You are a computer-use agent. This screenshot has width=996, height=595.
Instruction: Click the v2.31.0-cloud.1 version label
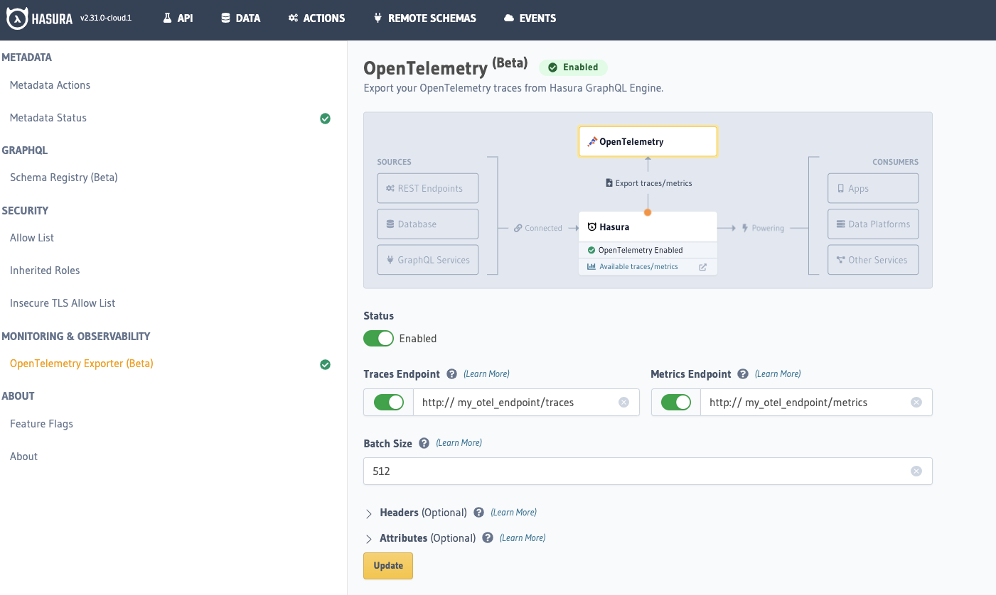[x=106, y=18]
